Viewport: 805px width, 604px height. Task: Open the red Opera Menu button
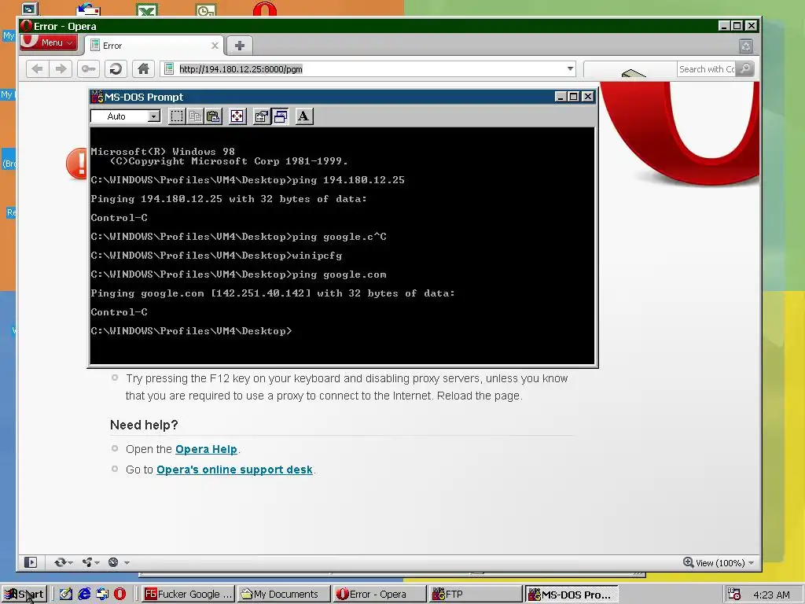49,42
